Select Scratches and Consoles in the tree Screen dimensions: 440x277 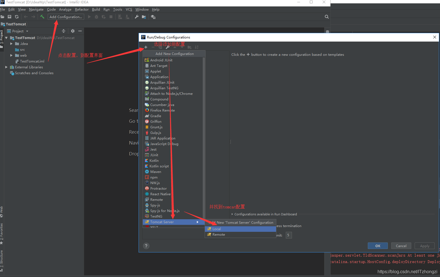coord(32,73)
